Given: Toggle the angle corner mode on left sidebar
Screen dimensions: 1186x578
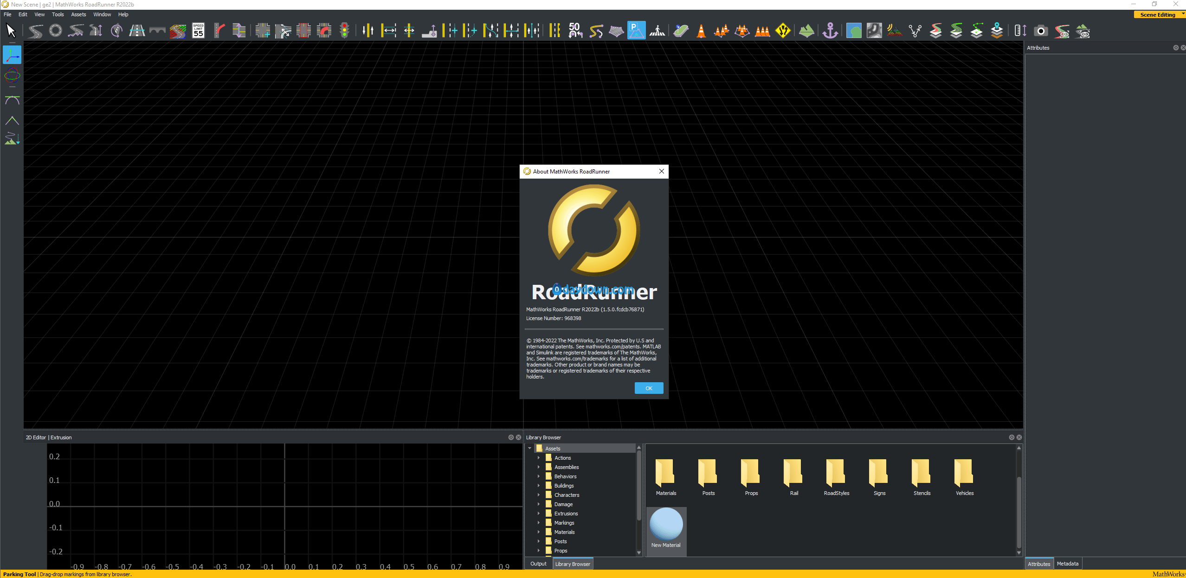Looking at the screenshot, I should click(12, 121).
